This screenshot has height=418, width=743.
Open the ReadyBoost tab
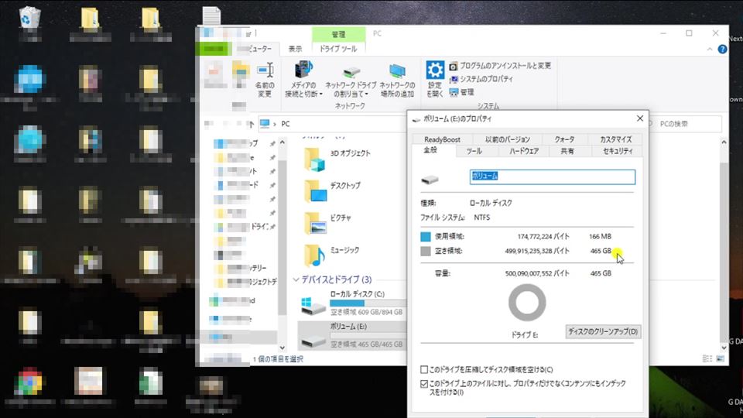click(442, 139)
